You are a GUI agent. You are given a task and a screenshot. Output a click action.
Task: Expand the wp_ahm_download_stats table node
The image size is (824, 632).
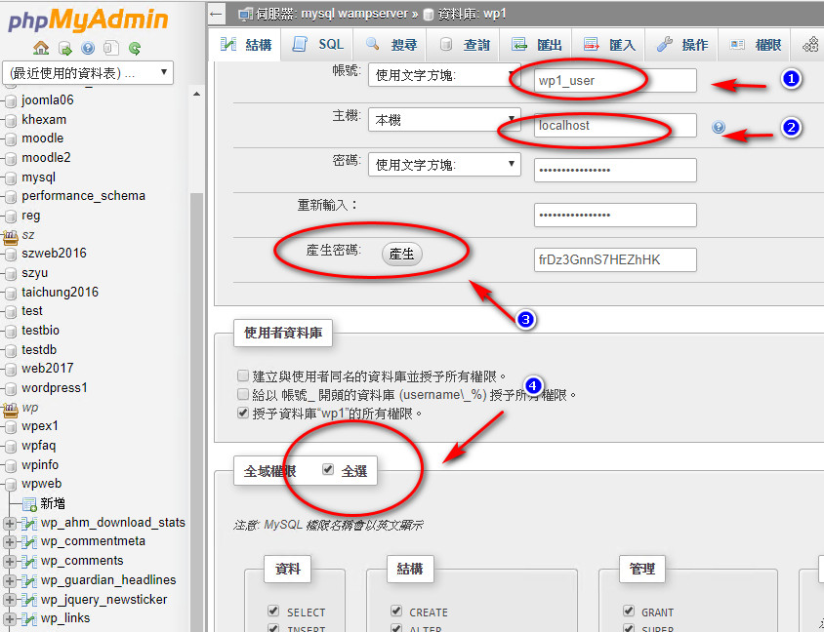click(x=10, y=524)
